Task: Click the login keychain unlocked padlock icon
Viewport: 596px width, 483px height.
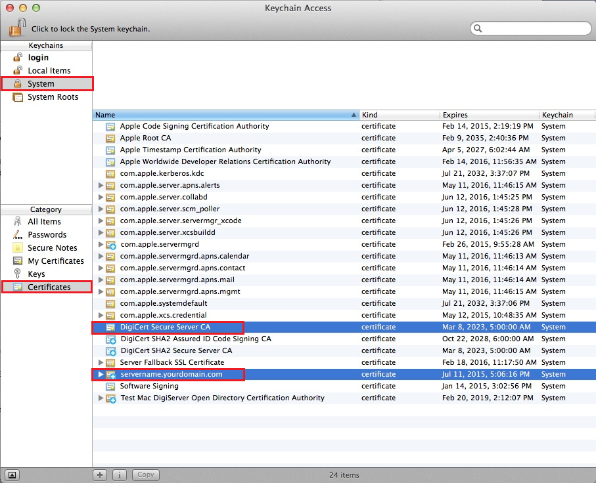Action: pos(18,57)
